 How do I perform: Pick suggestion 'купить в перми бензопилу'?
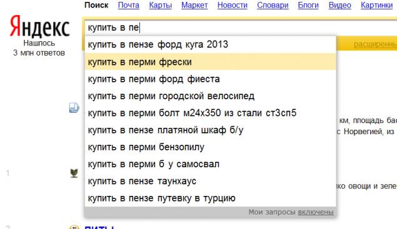[210, 147]
